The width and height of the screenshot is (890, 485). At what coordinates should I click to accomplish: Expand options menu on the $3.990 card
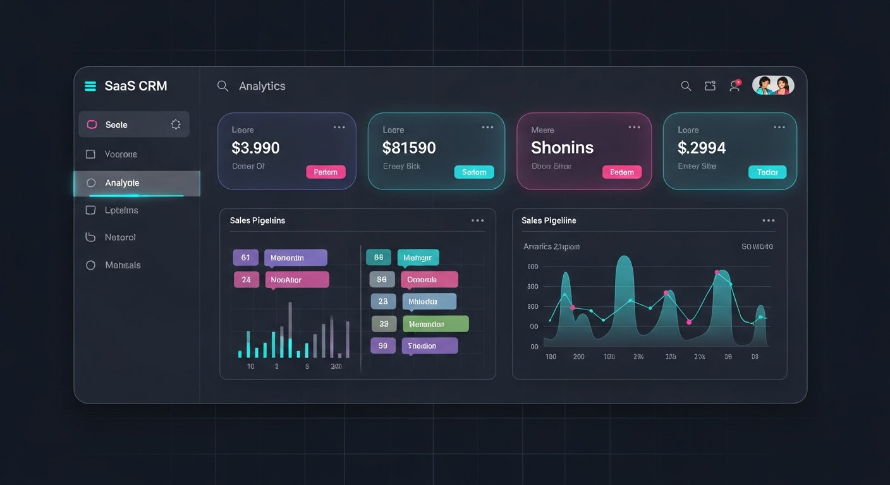pos(339,128)
